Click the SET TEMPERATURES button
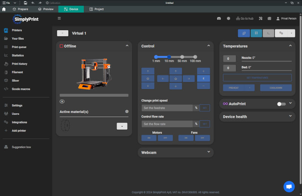 [x=257, y=78]
